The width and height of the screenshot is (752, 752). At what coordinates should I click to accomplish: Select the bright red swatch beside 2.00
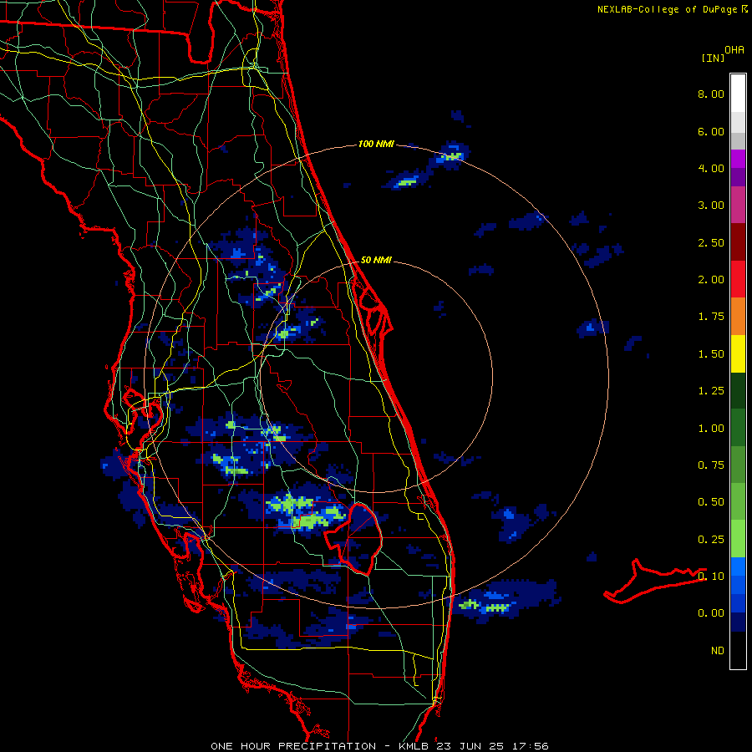tap(738, 279)
